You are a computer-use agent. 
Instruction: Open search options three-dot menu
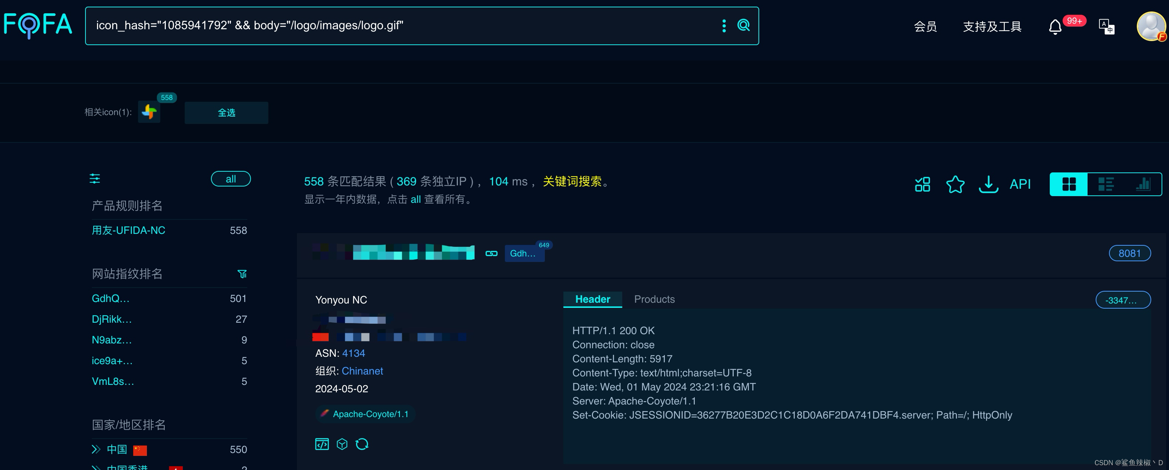724,26
